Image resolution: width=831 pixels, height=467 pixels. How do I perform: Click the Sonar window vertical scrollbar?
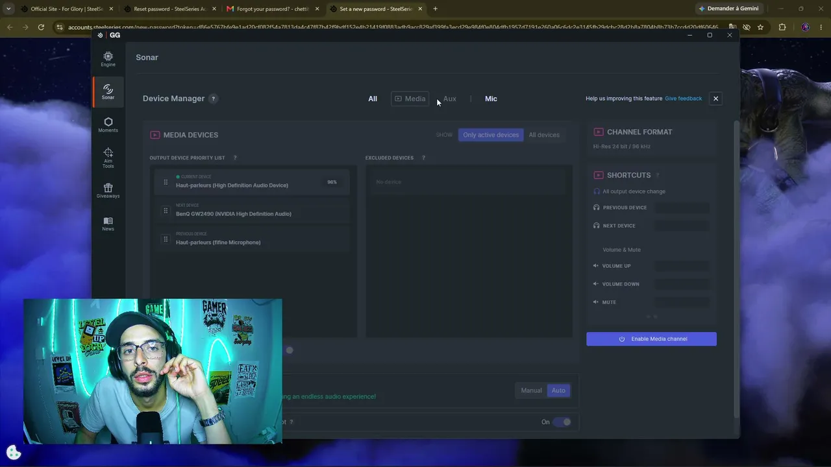point(736,269)
